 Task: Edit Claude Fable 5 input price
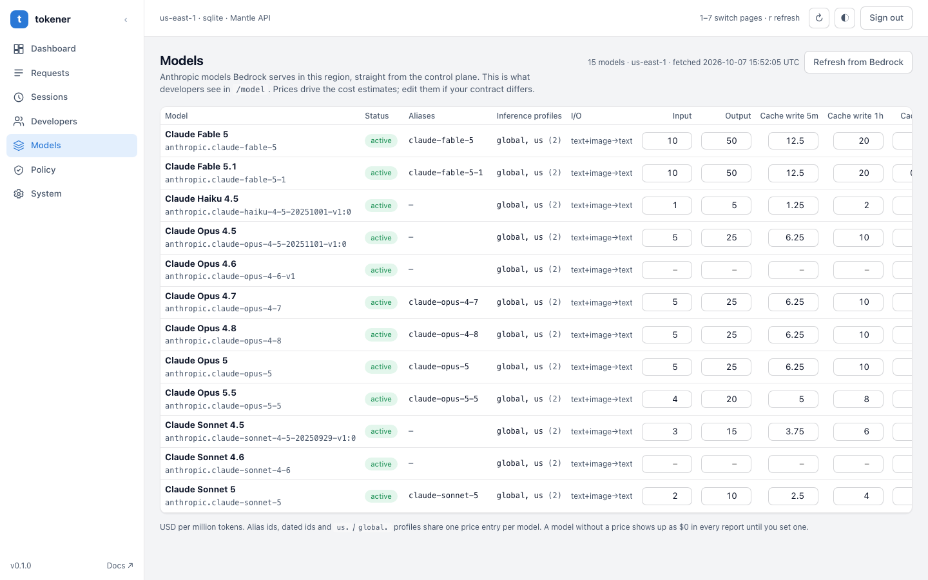click(667, 141)
